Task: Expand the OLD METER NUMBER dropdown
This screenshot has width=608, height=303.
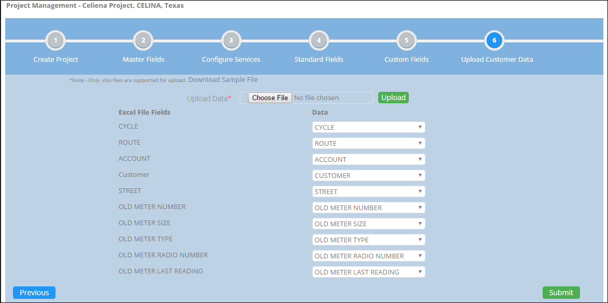Action: tap(368, 208)
